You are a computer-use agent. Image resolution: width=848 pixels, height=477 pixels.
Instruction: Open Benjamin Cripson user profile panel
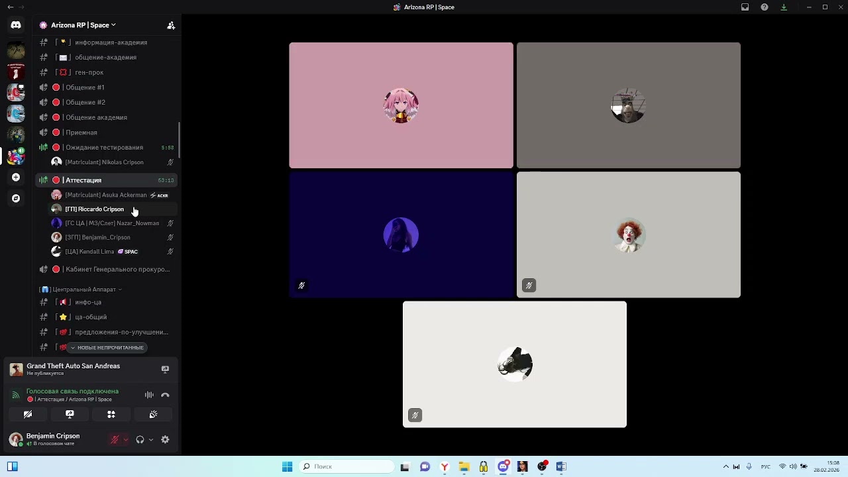coord(53,439)
